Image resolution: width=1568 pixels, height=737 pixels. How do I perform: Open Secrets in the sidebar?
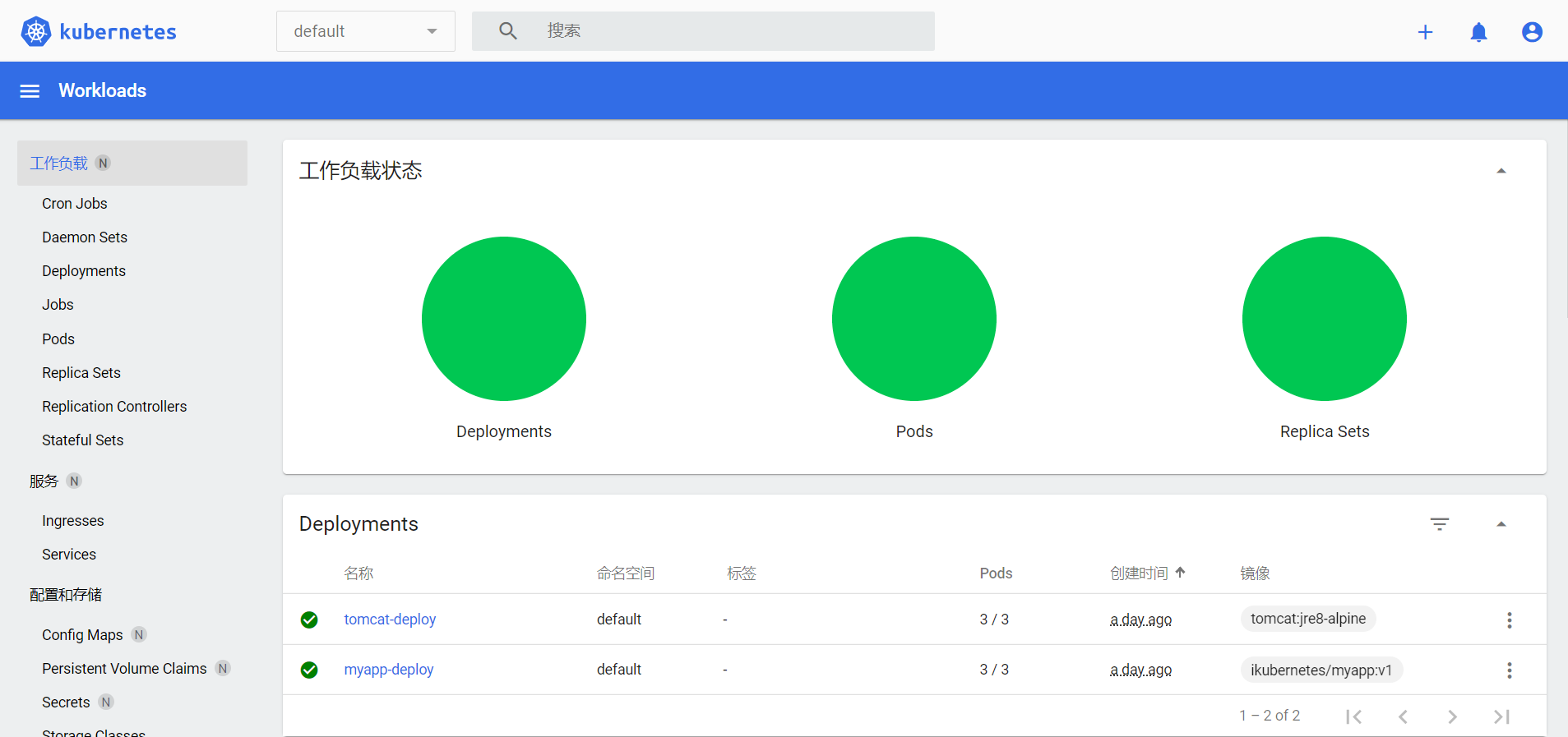coord(66,702)
